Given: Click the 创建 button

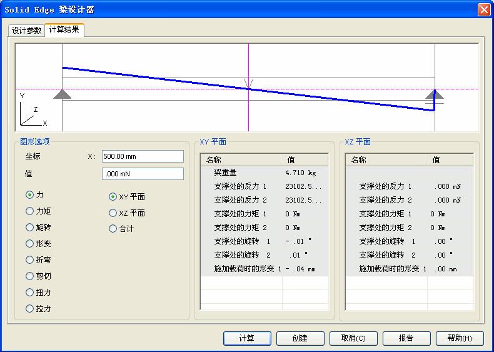Looking at the screenshot, I should [300, 338].
